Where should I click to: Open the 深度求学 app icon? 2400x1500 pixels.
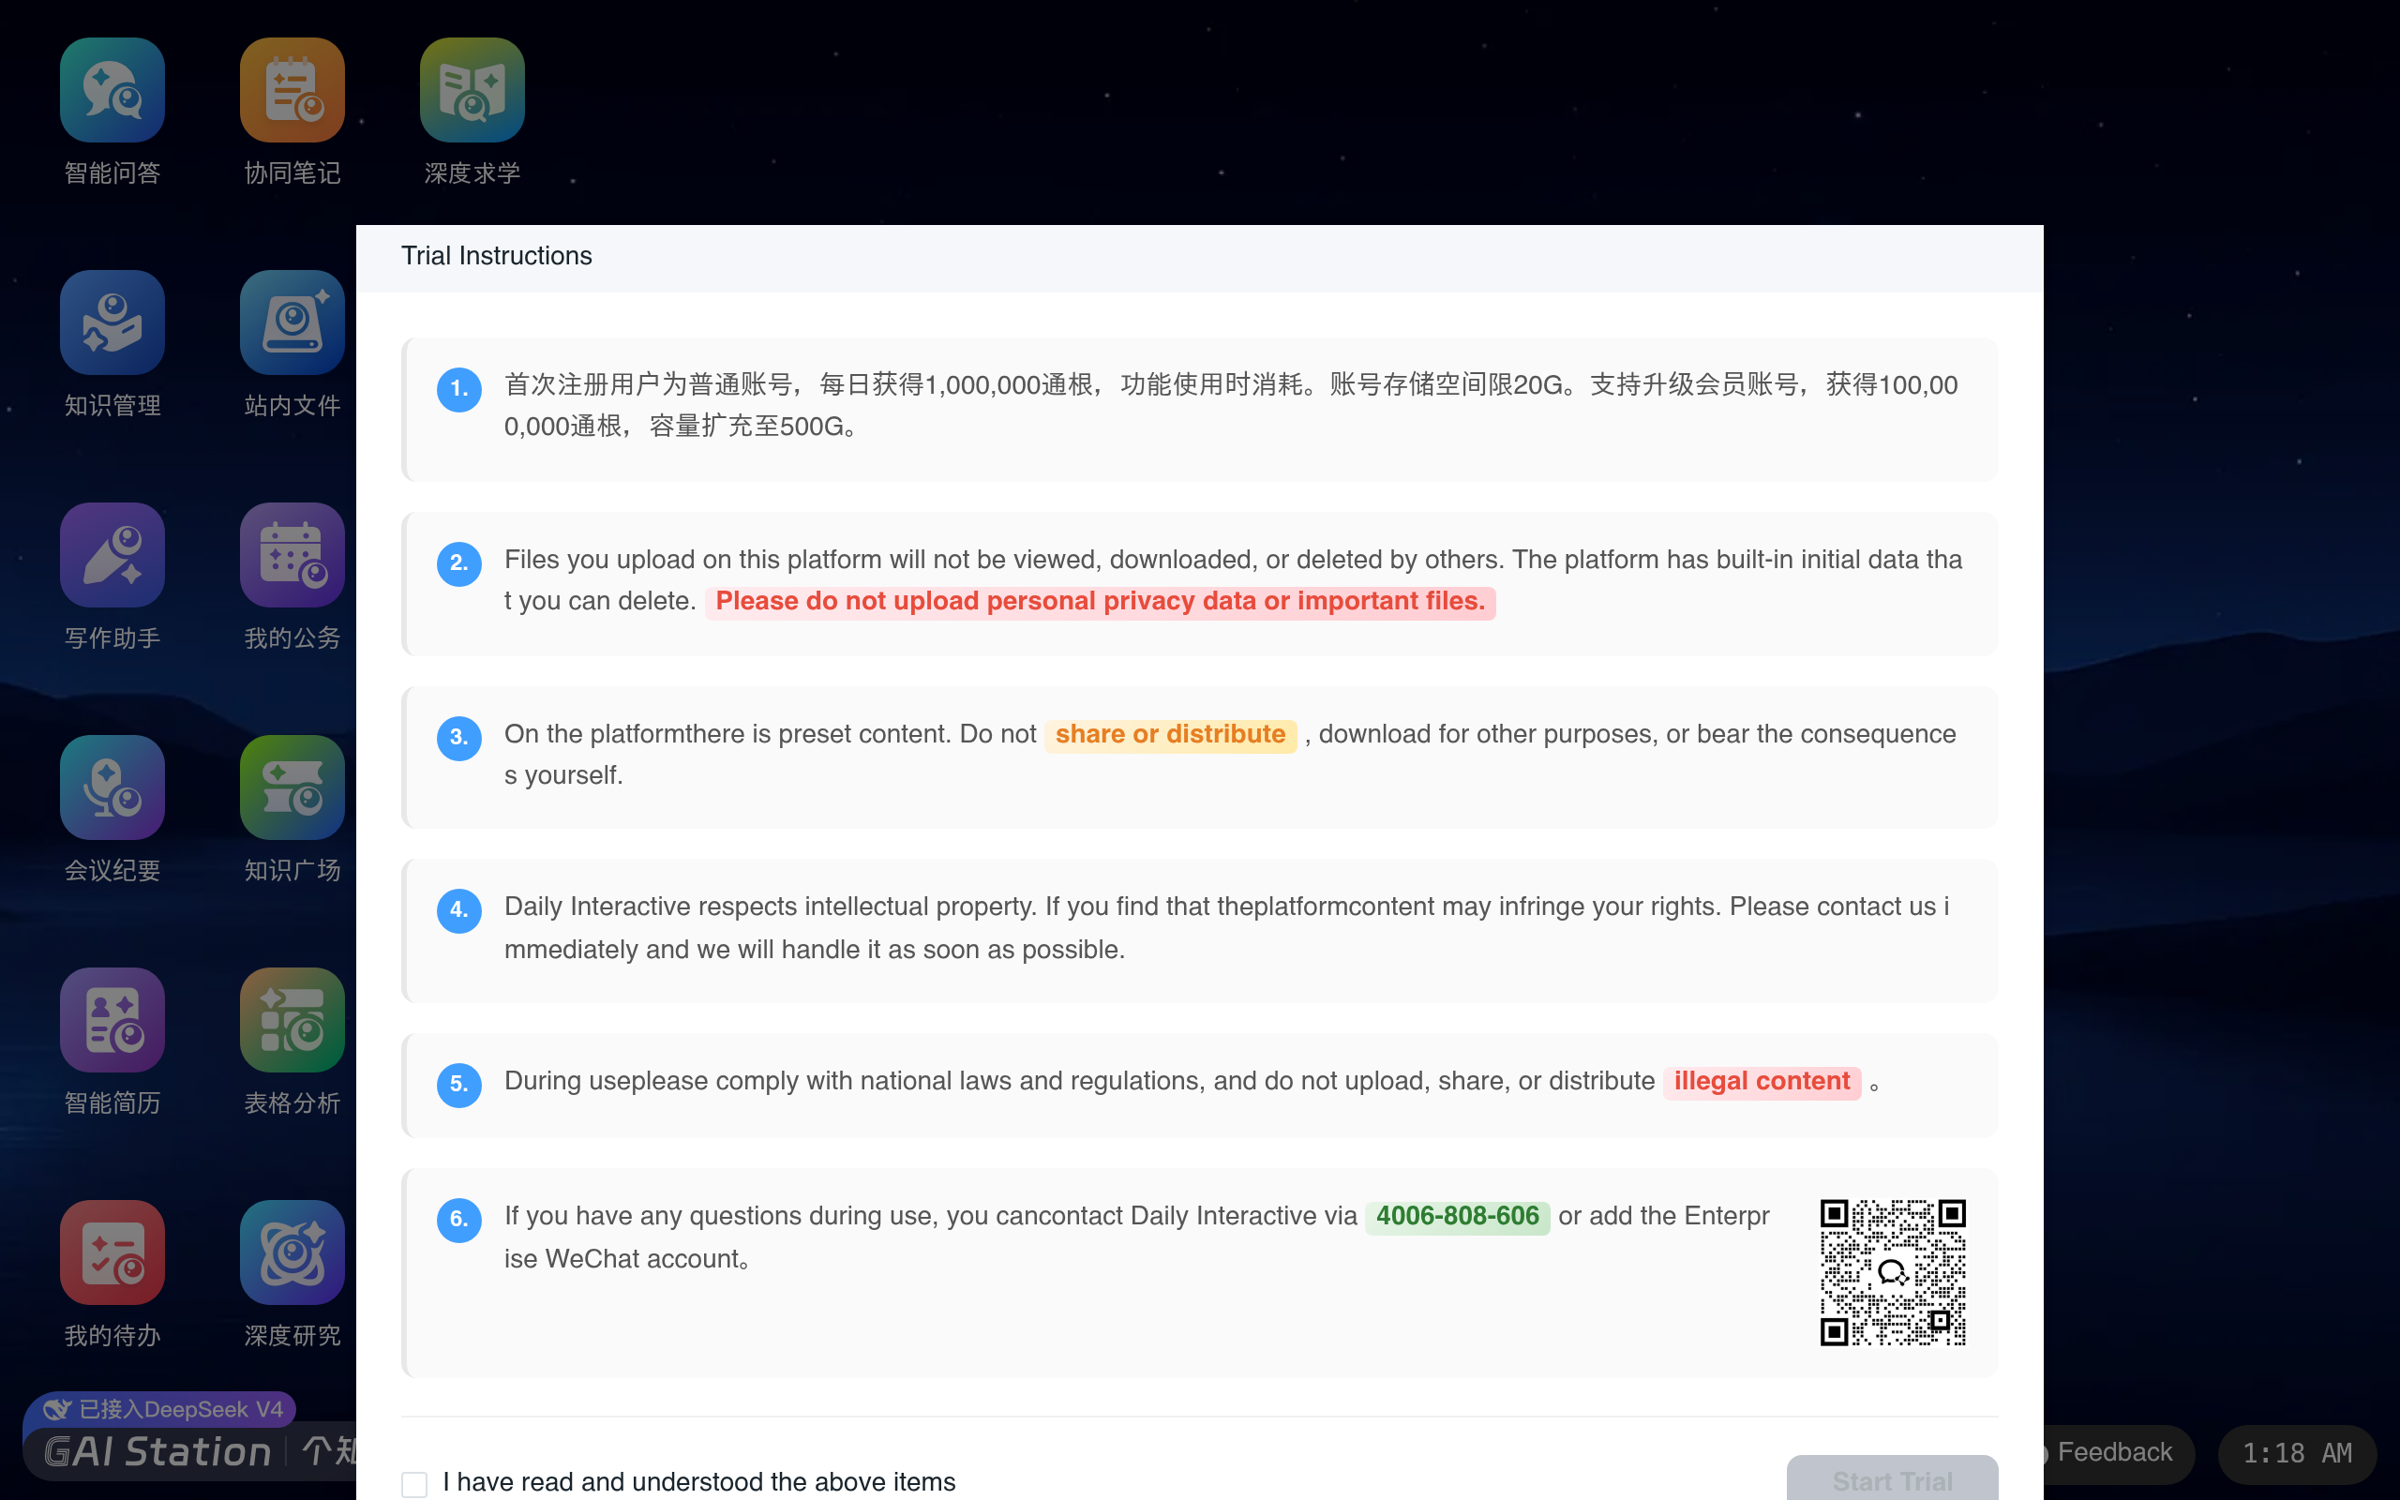click(472, 90)
